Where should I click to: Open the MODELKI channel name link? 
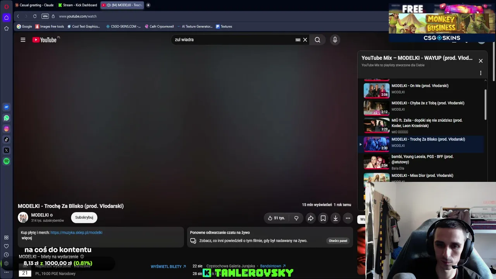click(x=40, y=215)
